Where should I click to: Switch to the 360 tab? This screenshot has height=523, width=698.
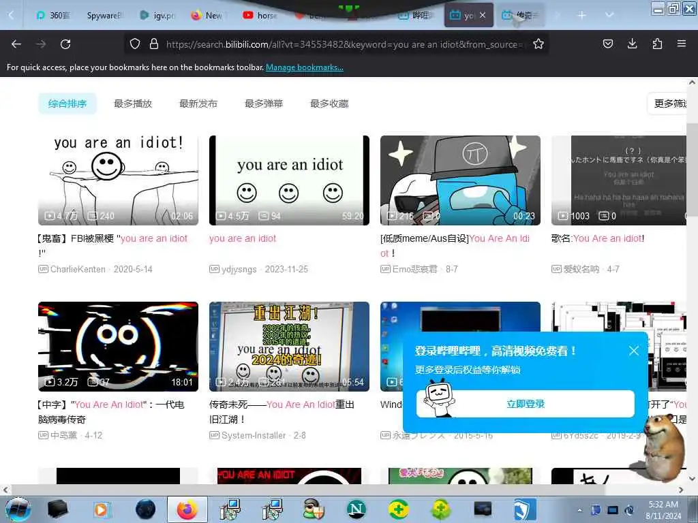[53, 15]
